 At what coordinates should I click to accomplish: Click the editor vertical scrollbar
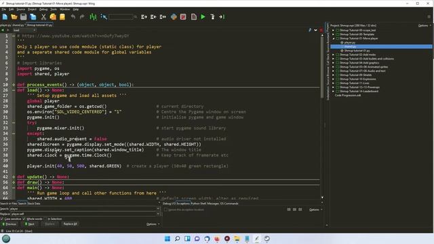(x=322, y=66)
